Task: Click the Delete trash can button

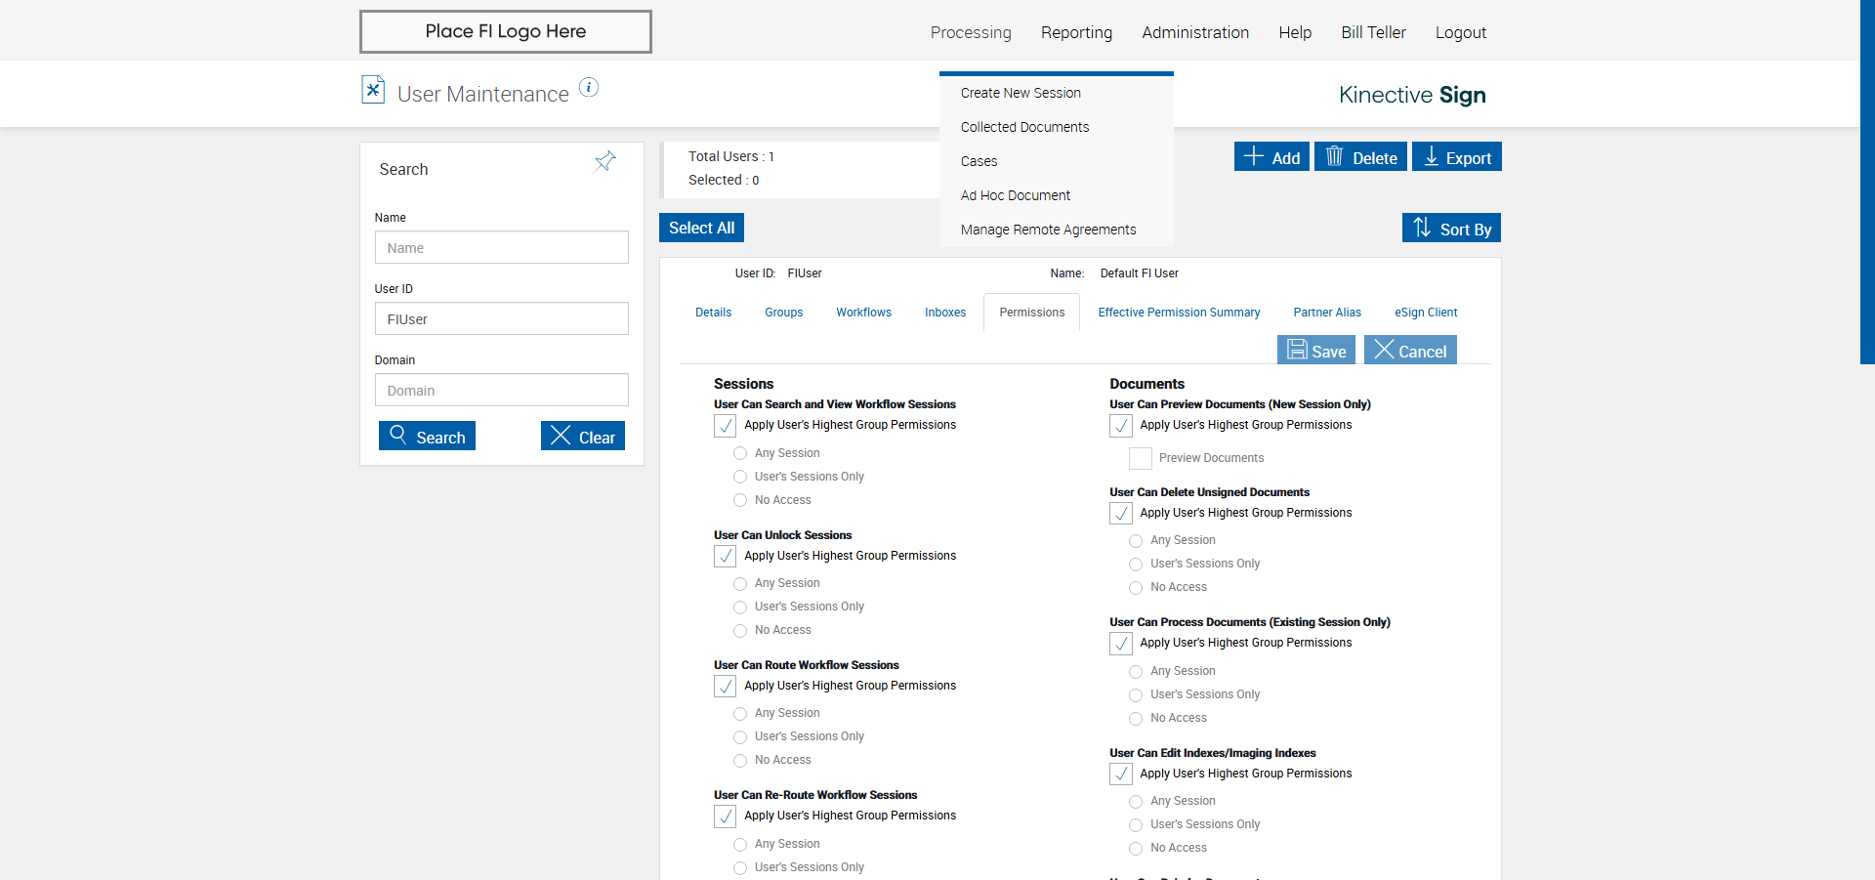Action: (1360, 157)
